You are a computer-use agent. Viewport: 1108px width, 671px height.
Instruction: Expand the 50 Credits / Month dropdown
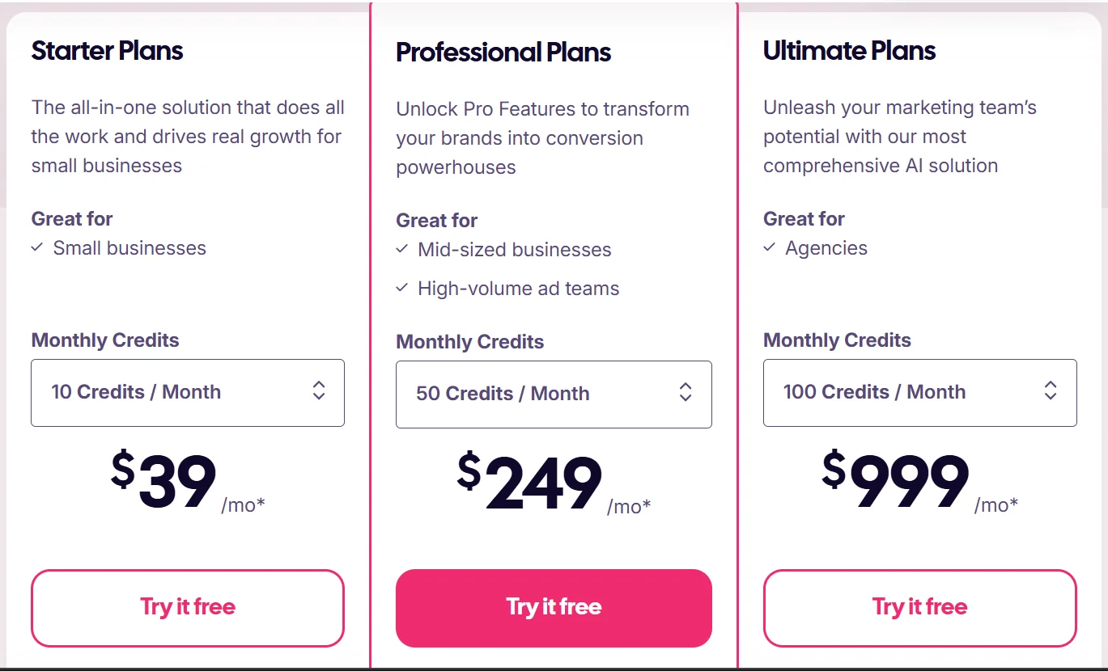click(x=553, y=394)
